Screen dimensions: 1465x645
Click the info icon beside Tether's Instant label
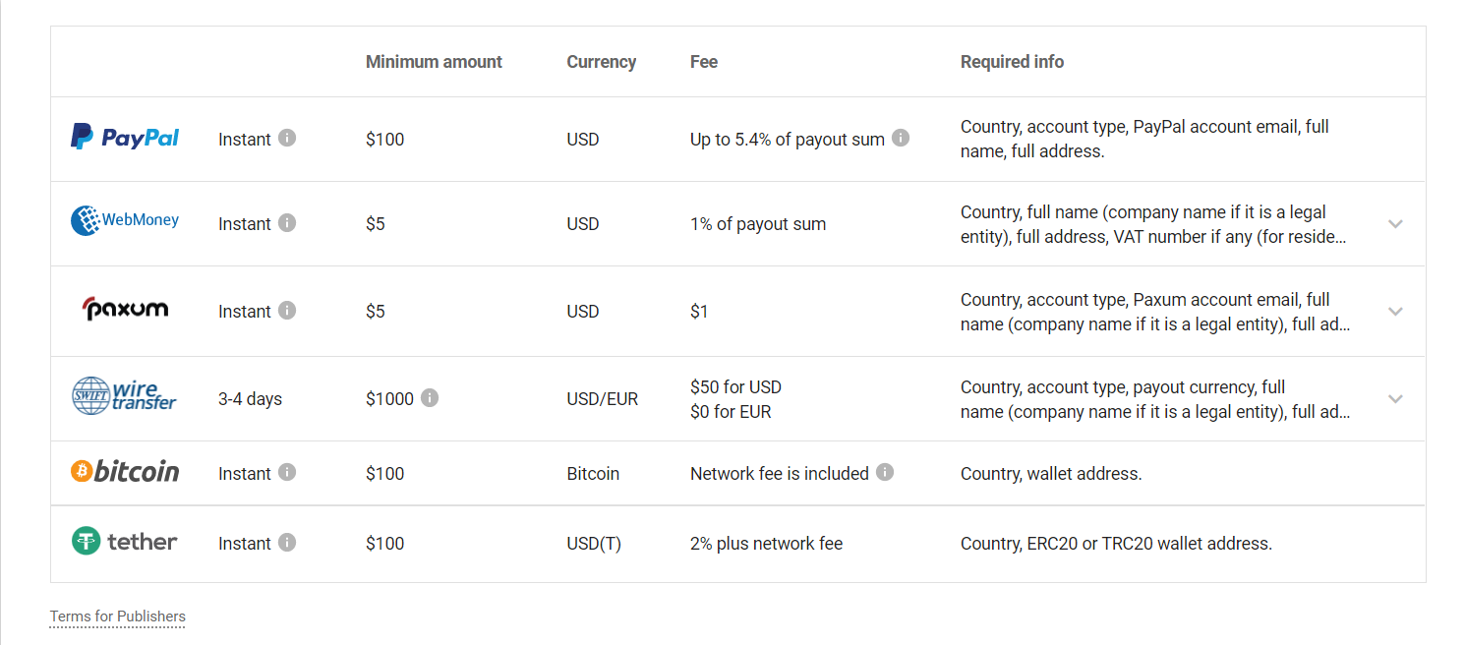287,542
